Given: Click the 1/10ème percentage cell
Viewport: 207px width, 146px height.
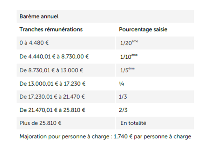Looking at the screenshot, I should tap(128, 56).
